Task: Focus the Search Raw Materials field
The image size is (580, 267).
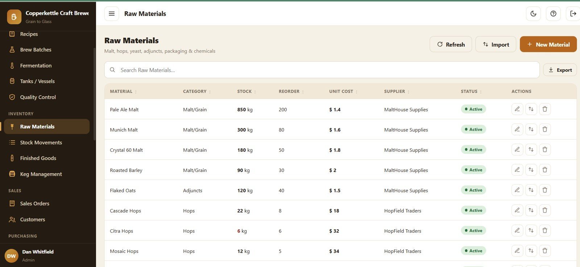Action: coord(322,70)
